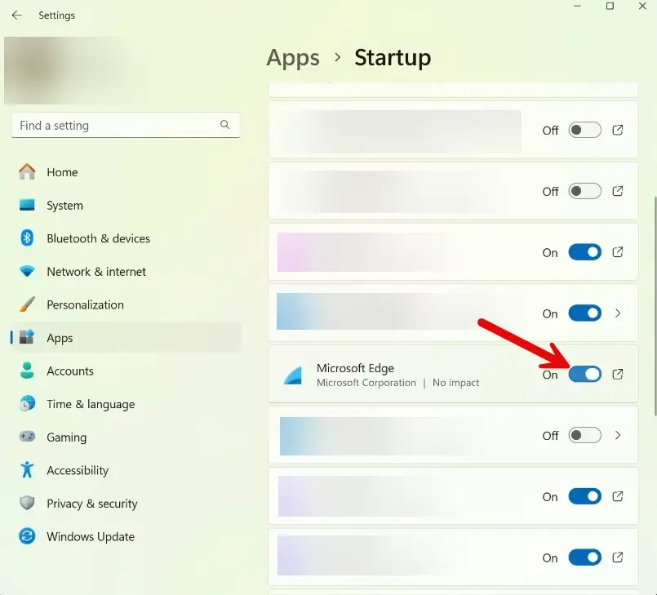The width and height of the screenshot is (657, 595).
Task: Click the Microsoft Edge name text
Action: click(355, 368)
